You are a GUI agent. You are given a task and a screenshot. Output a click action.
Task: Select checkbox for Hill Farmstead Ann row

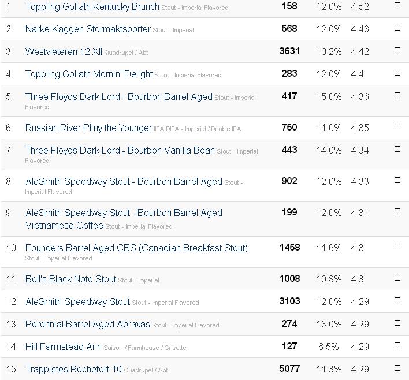point(397,345)
